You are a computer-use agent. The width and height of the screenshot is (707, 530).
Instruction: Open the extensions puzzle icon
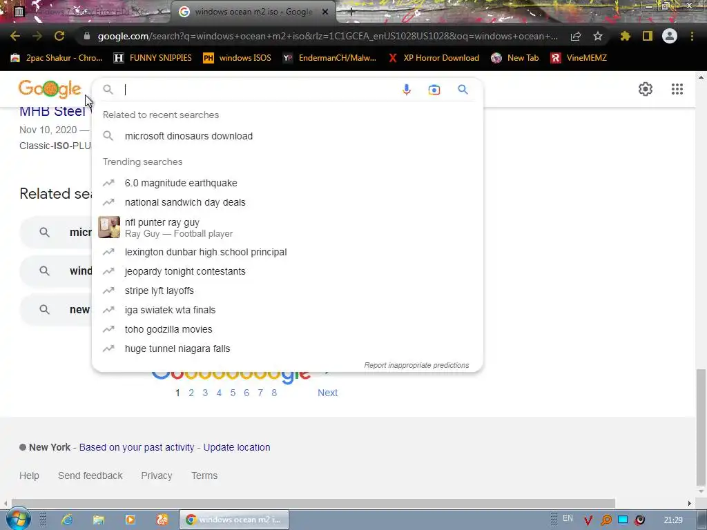[x=625, y=36]
